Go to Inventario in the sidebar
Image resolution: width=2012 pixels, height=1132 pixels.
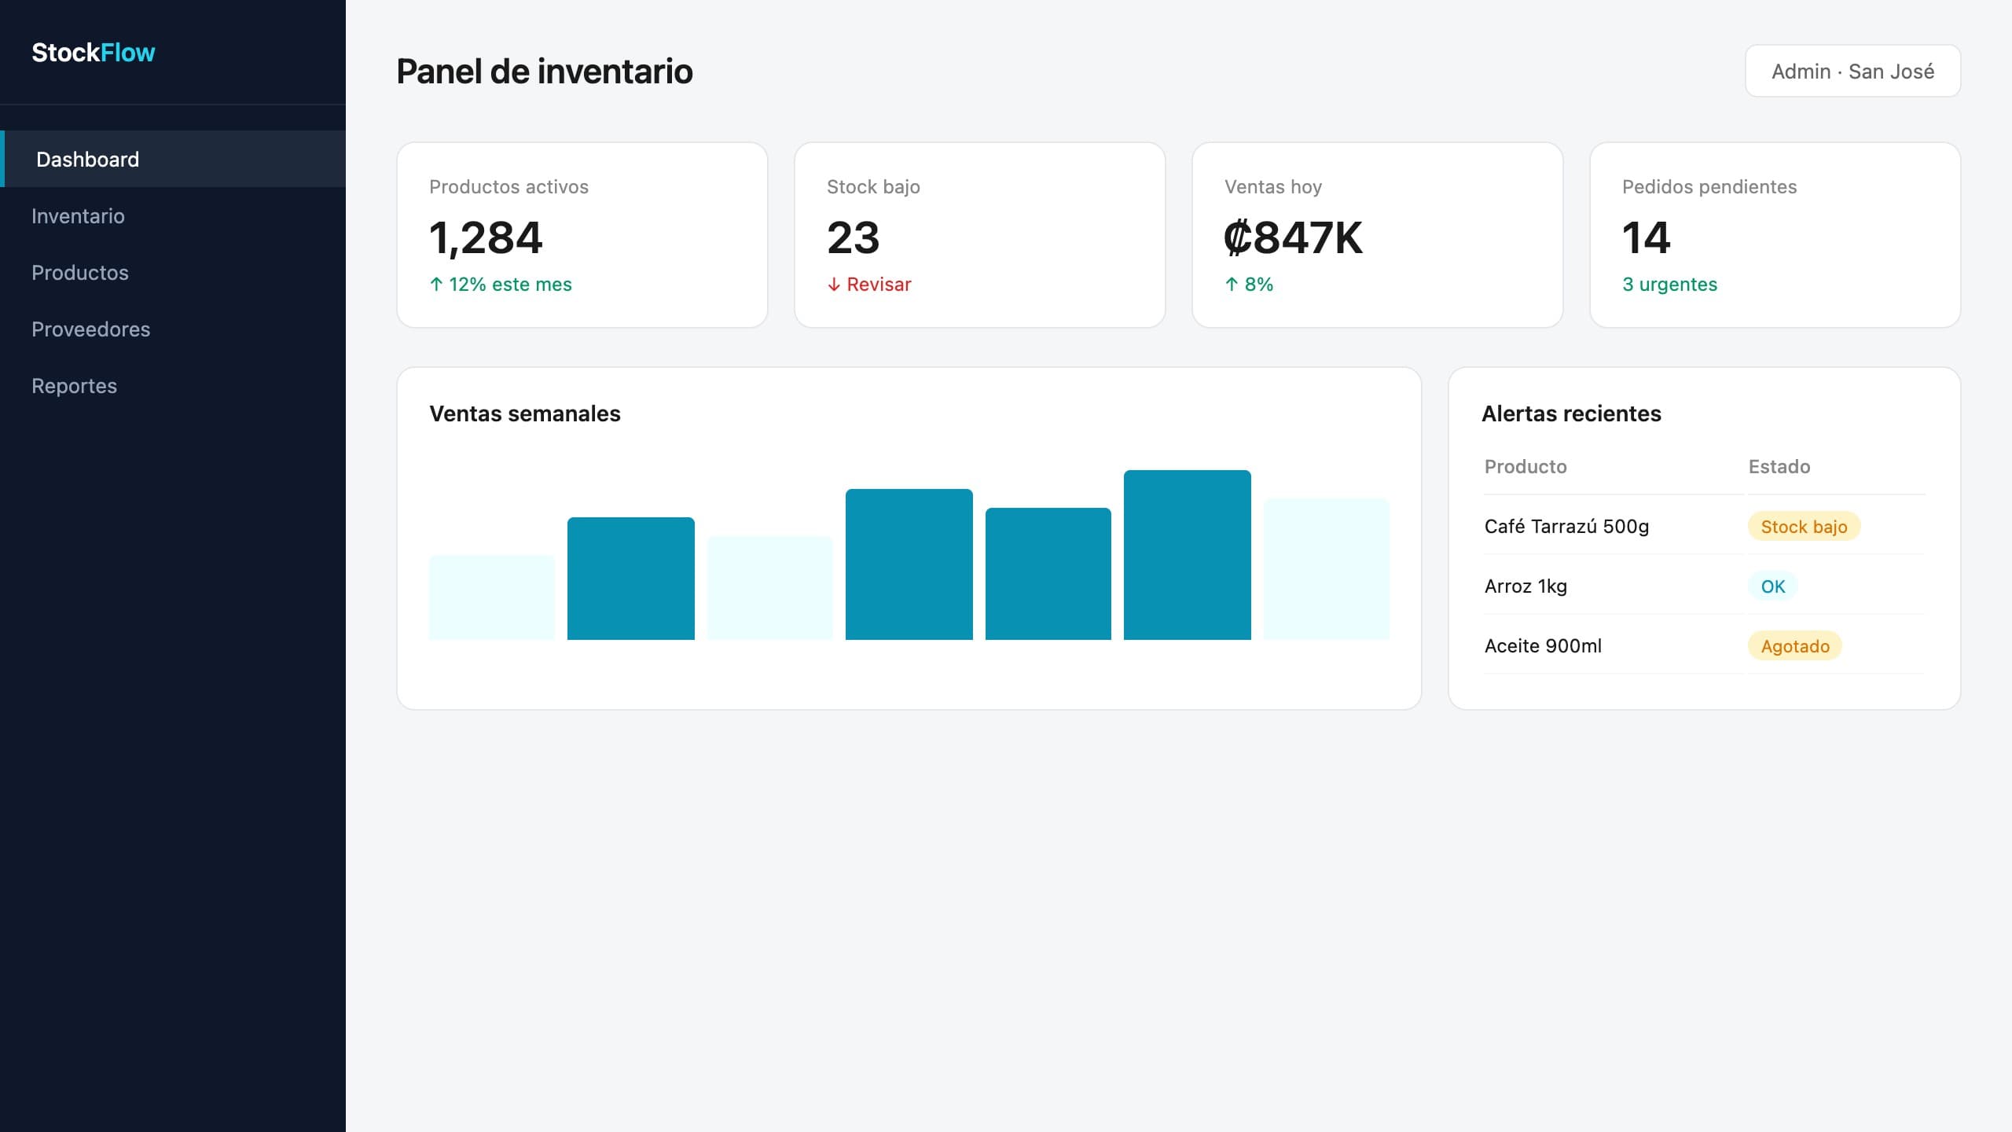point(173,215)
